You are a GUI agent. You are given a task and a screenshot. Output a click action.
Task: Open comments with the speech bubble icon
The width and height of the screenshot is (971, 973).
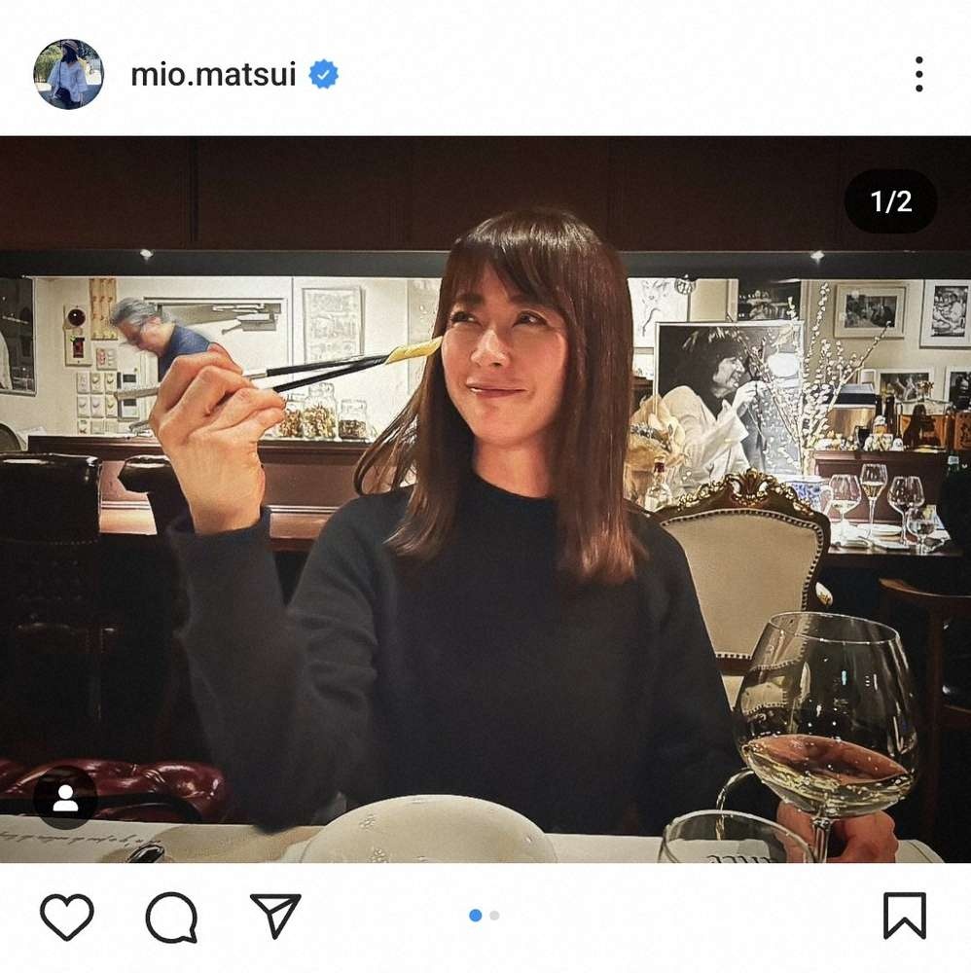[172, 918]
